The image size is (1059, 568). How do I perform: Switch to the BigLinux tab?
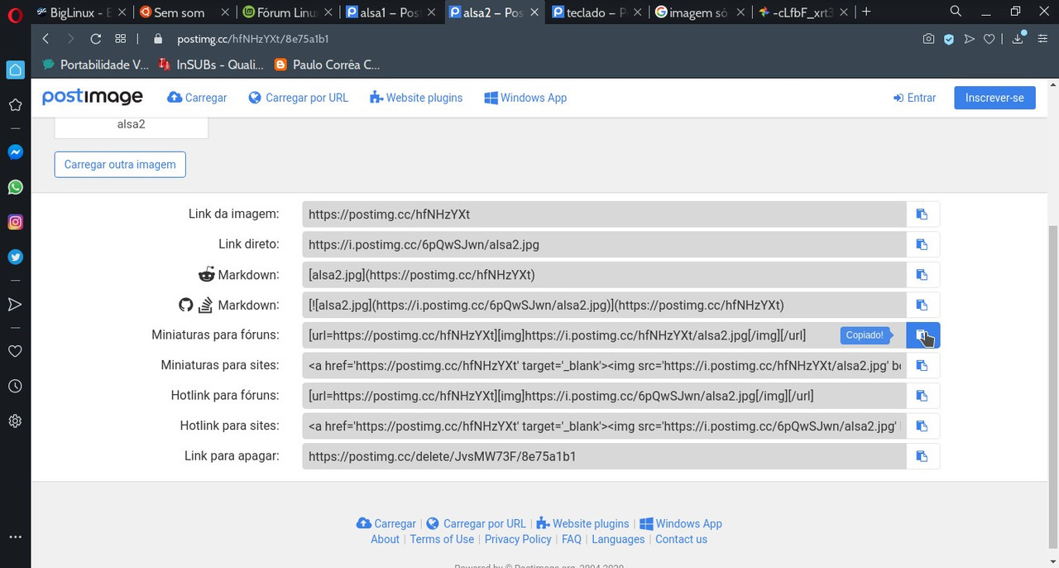80,12
